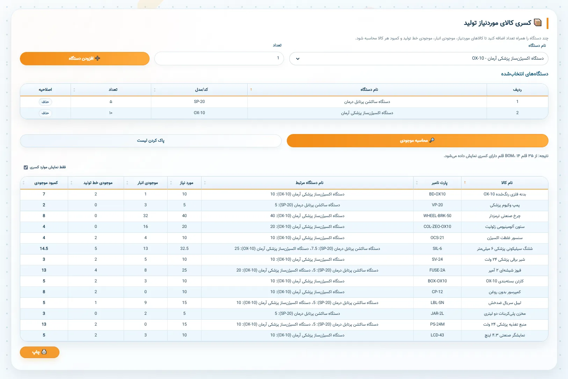Click part number WHEEL-BRK-50
Viewport: 568px width, 379px height.
pyautogui.click(x=437, y=216)
